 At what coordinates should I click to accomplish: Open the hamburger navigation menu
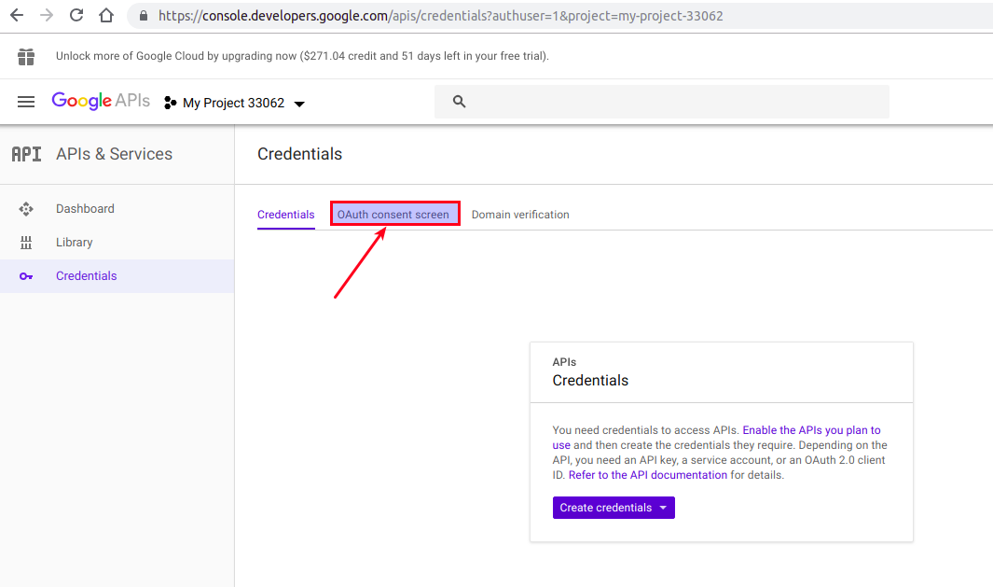tap(26, 102)
